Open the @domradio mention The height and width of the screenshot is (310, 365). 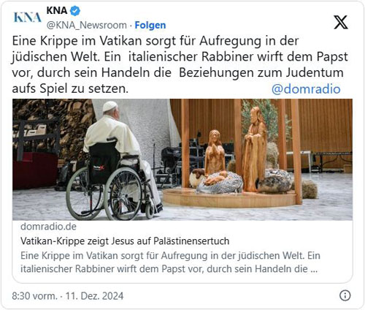[x=306, y=88]
